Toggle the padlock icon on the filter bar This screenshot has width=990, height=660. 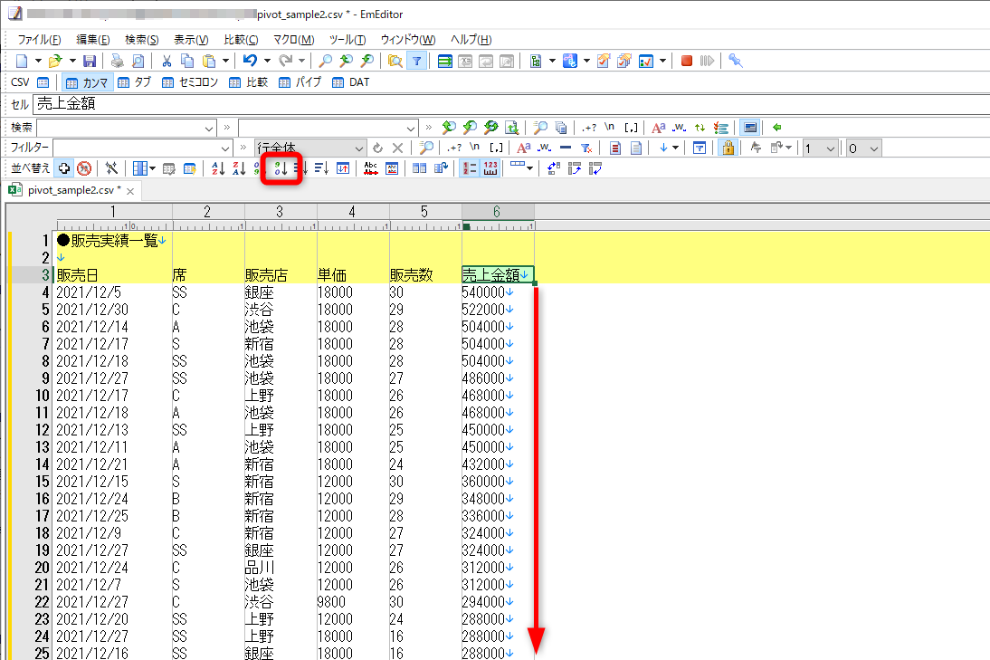pyautogui.click(x=726, y=148)
